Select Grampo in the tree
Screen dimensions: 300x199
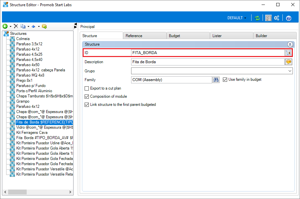(23, 101)
